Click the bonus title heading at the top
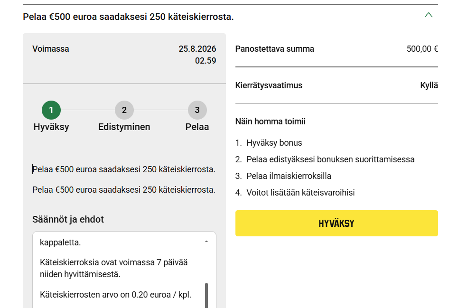 click(x=128, y=17)
